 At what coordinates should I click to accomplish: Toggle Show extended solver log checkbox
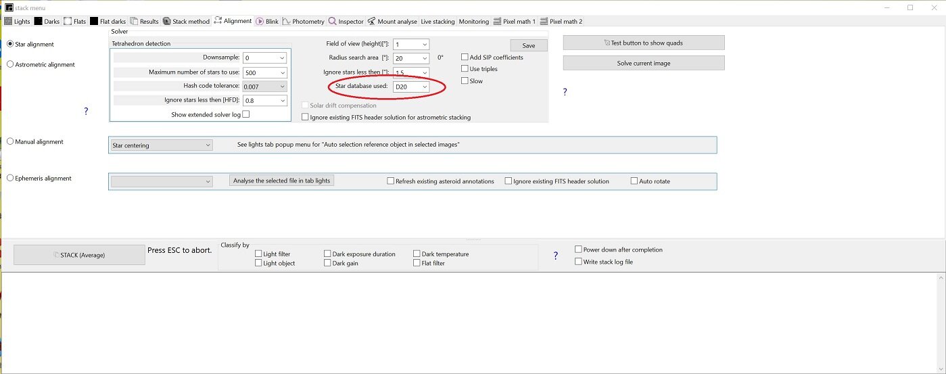tap(245, 114)
